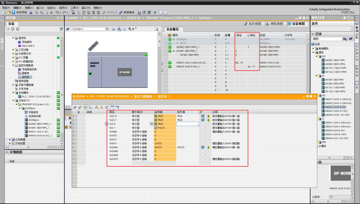This screenshot has width=360, height=204.
Task: Enable modify checkbox for %I2.7 row
Action: 203,128
